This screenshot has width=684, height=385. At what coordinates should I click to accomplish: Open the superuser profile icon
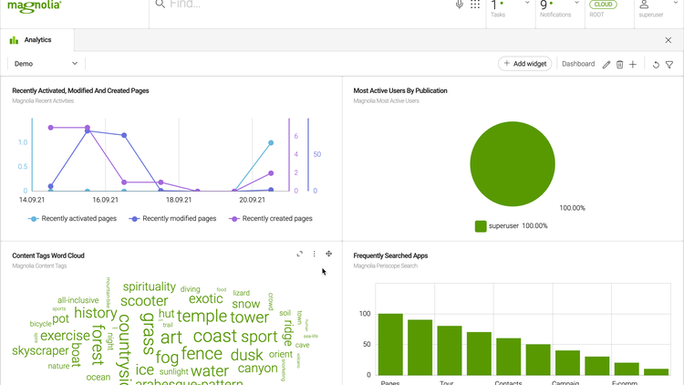click(644, 5)
